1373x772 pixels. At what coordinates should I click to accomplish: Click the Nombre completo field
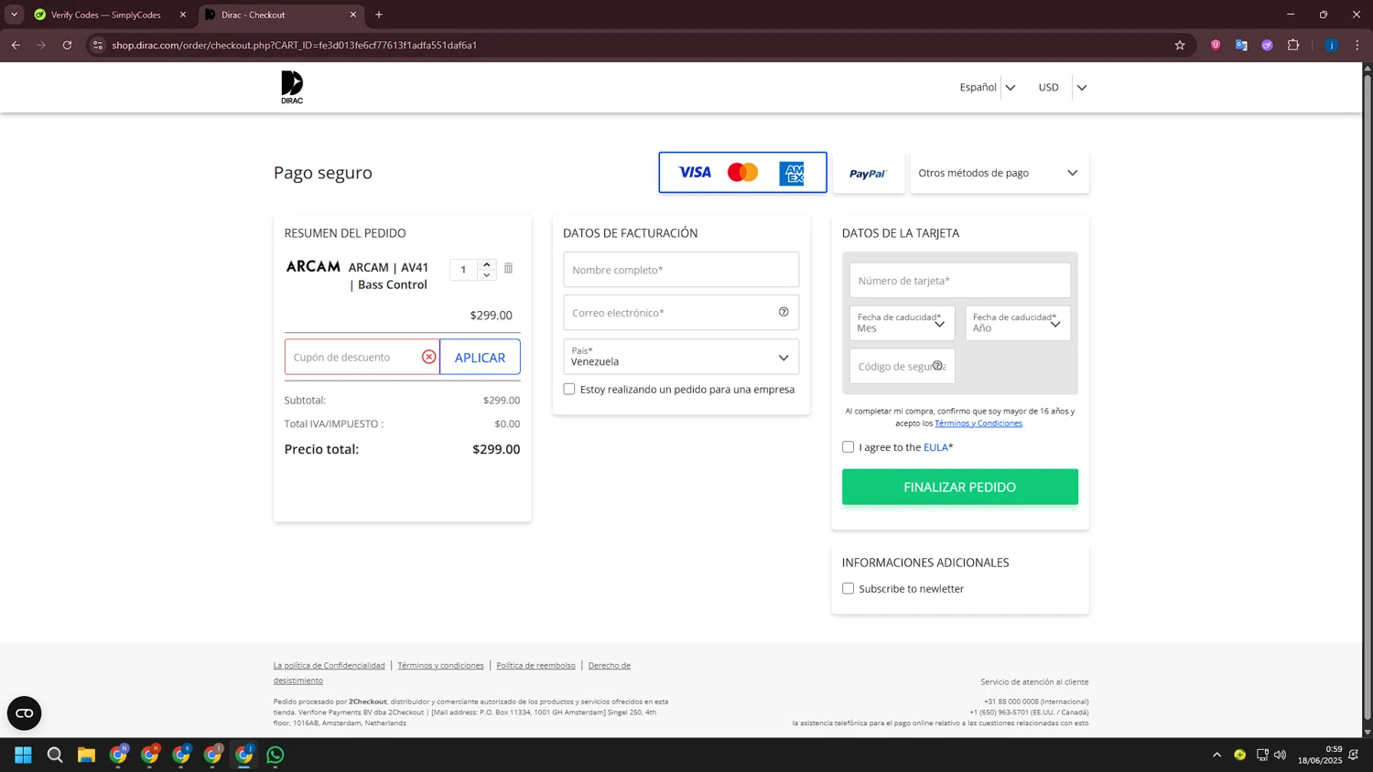(681, 270)
